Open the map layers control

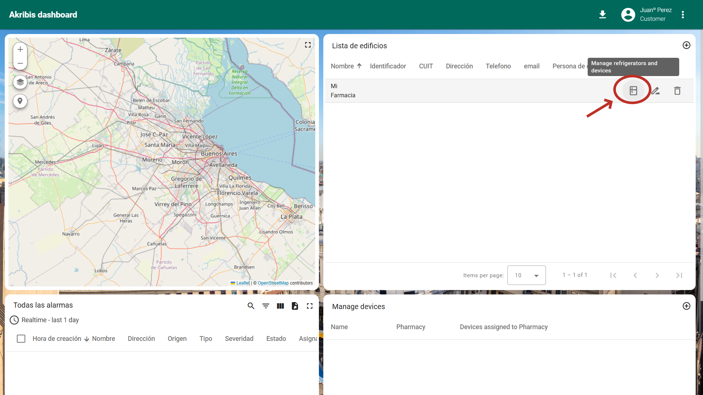point(20,82)
